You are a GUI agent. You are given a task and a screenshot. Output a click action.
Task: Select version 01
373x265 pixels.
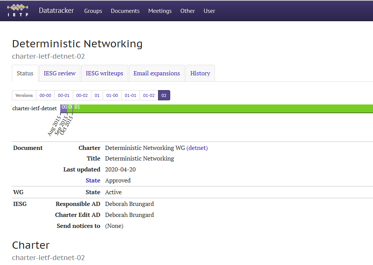(97, 95)
